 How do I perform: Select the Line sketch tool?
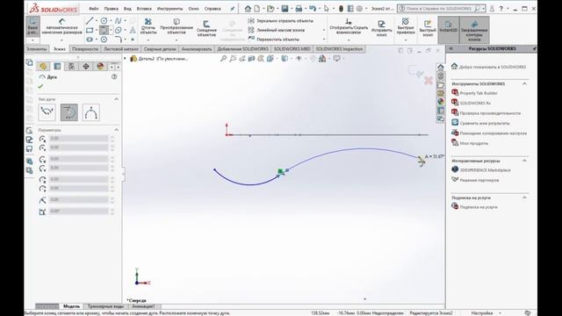(90, 21)
